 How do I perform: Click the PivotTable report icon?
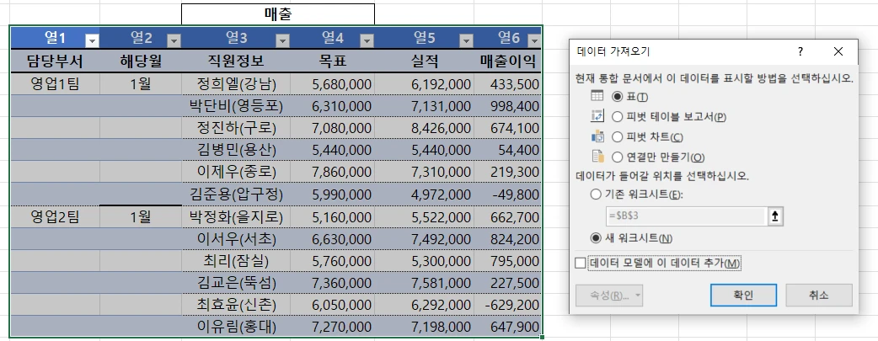tap(597, 117)
